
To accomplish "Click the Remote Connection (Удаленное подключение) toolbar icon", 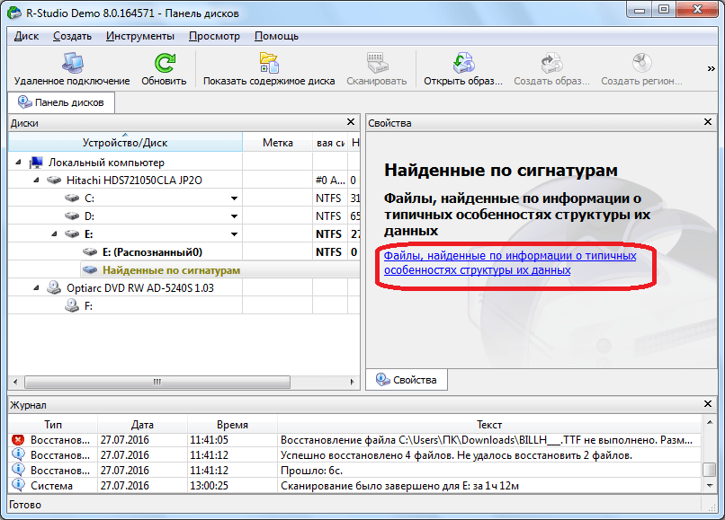I will click(72, 64).
